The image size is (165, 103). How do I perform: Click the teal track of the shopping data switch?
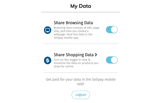tap(109, 60)
